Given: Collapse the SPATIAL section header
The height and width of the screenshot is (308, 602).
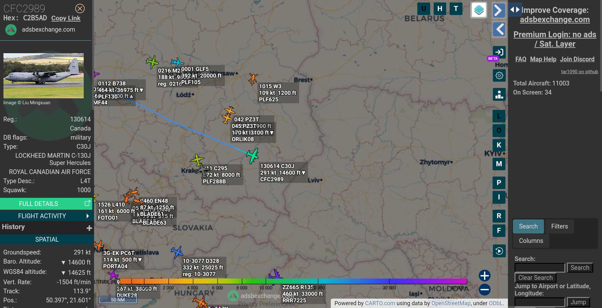Looking at the screenshot, I should (47, 239).
